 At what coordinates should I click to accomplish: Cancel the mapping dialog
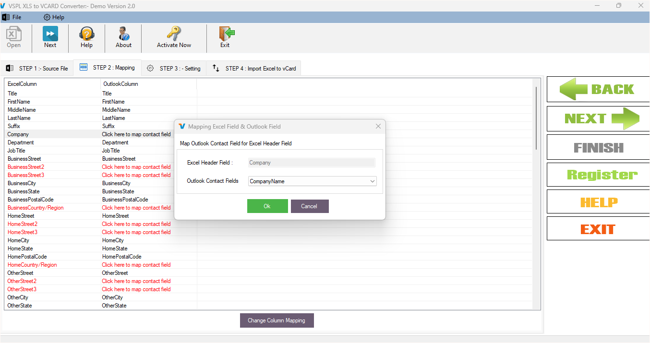[309, 206]
